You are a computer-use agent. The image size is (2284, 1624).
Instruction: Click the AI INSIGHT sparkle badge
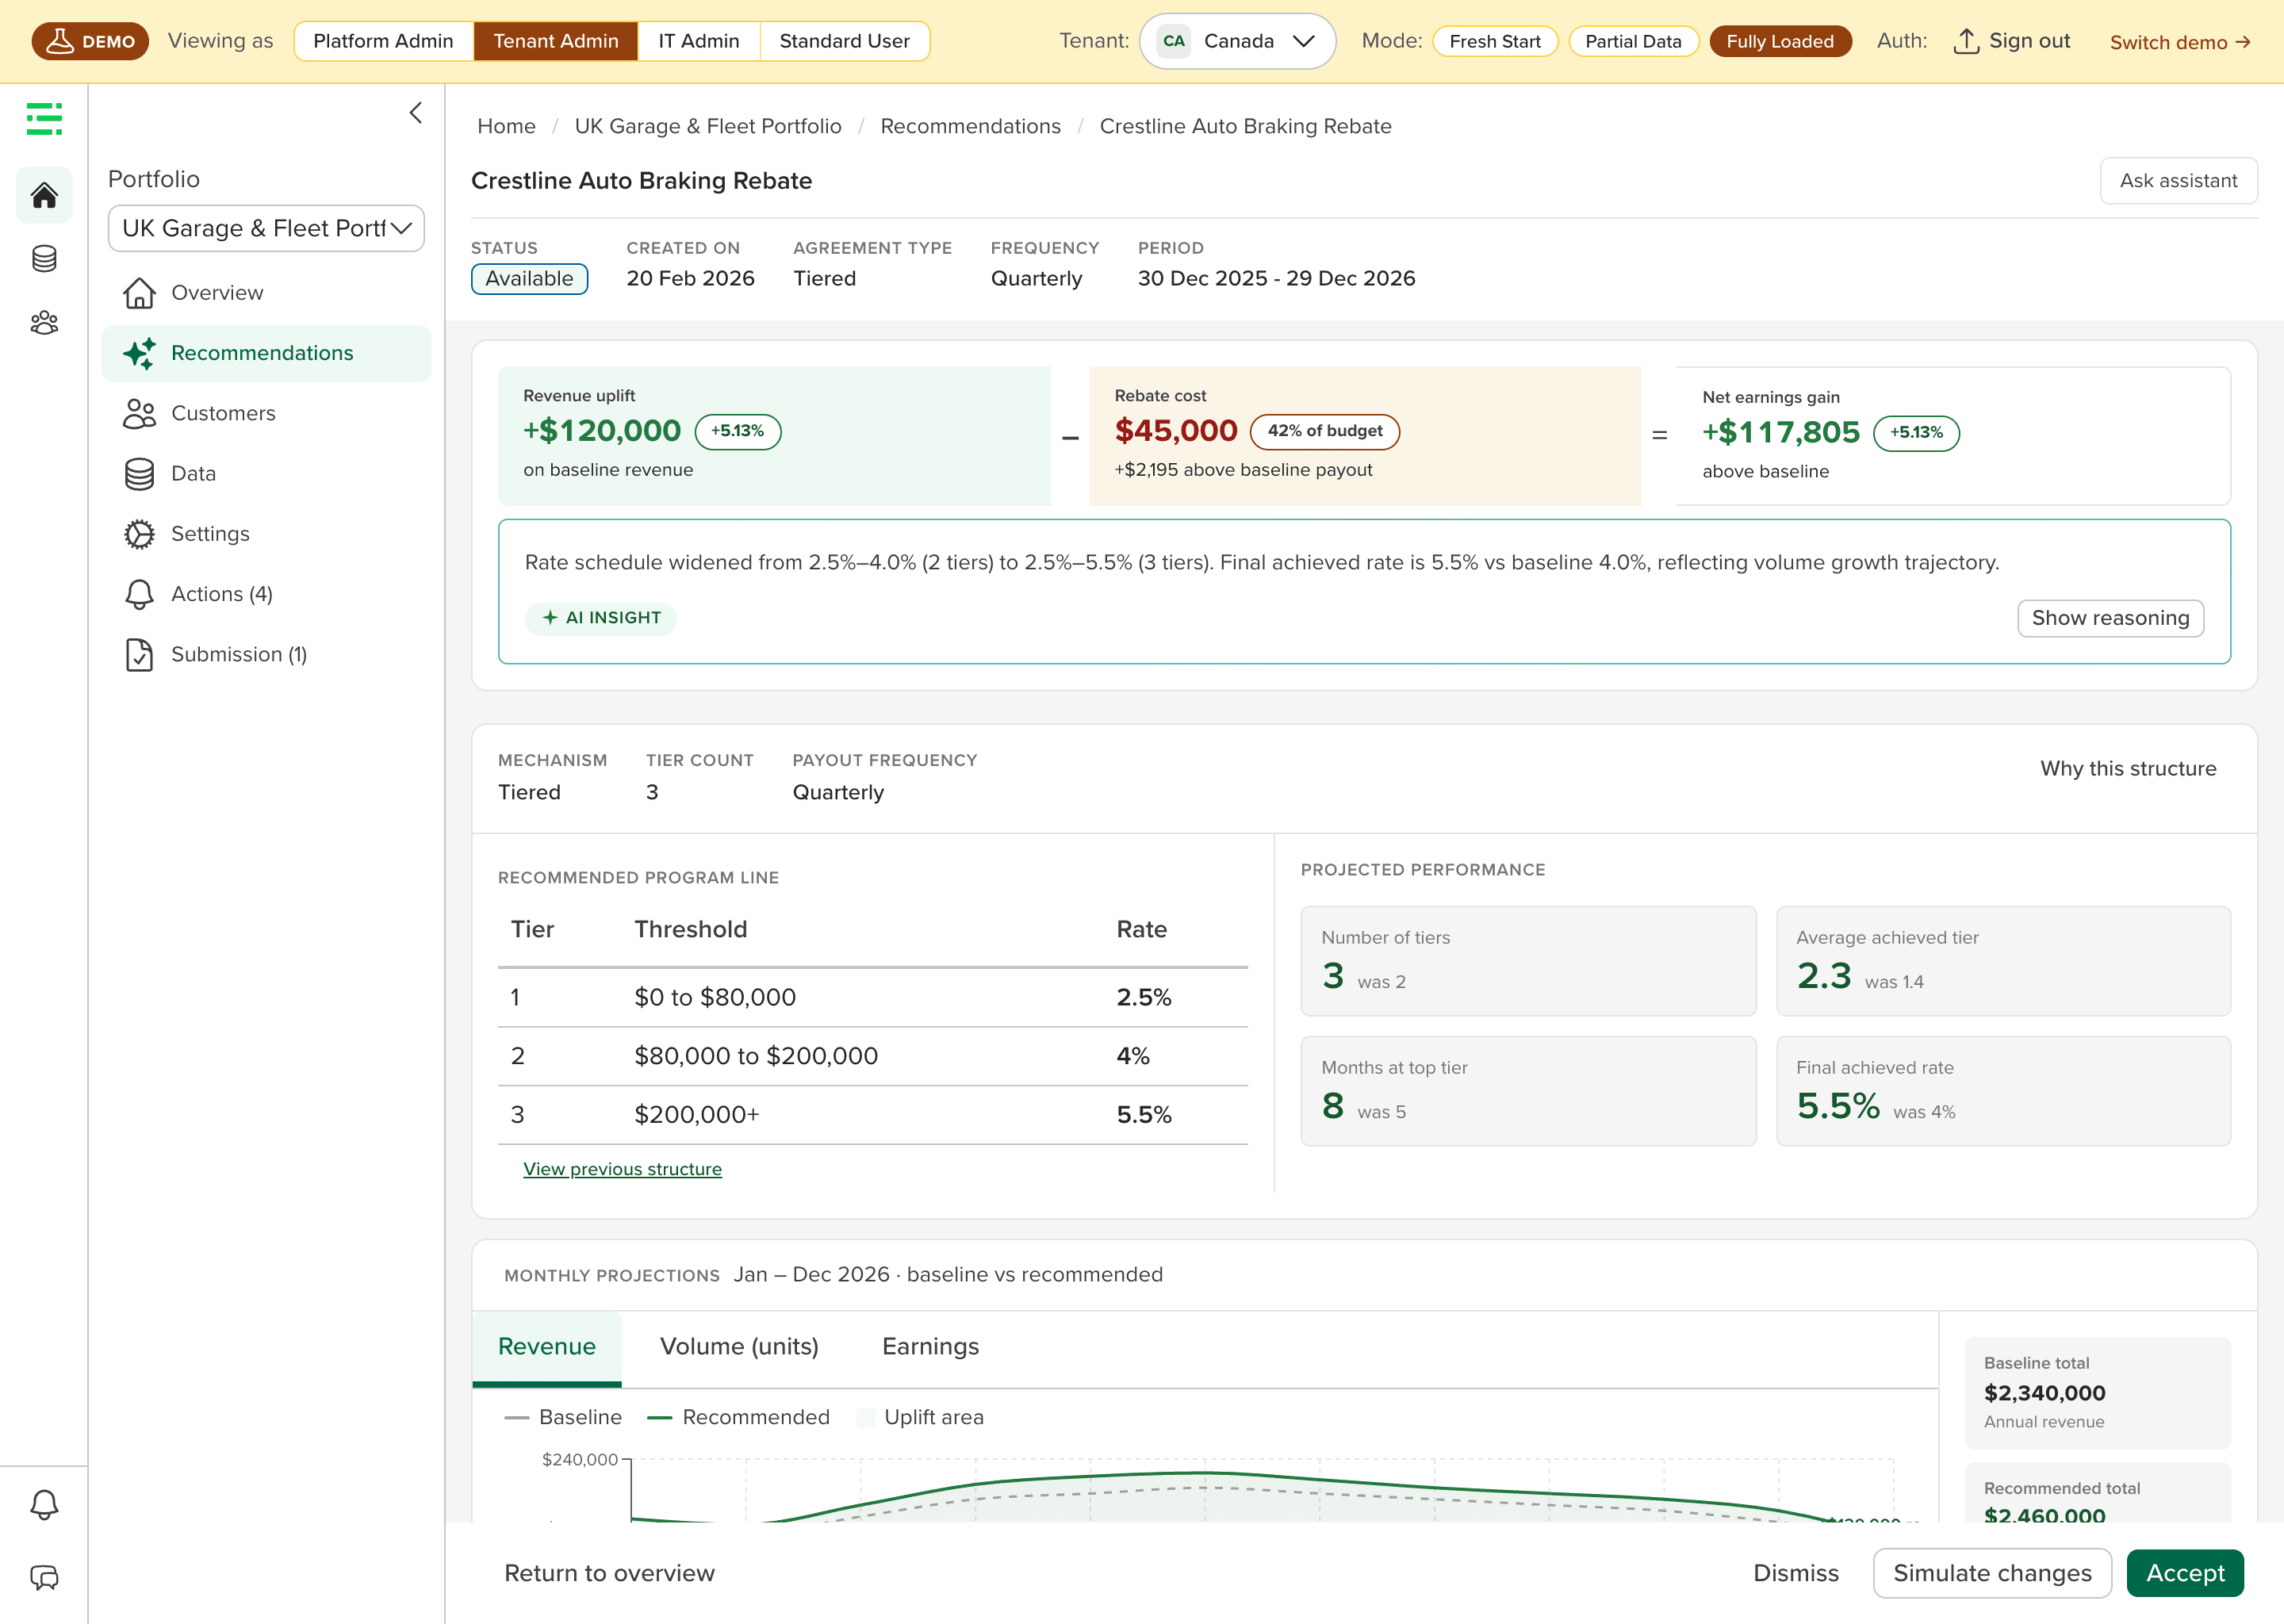click(x=601, y=618)
